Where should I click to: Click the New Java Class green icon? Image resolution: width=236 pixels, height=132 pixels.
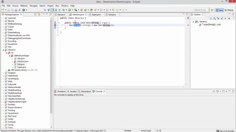coord(86,10)
